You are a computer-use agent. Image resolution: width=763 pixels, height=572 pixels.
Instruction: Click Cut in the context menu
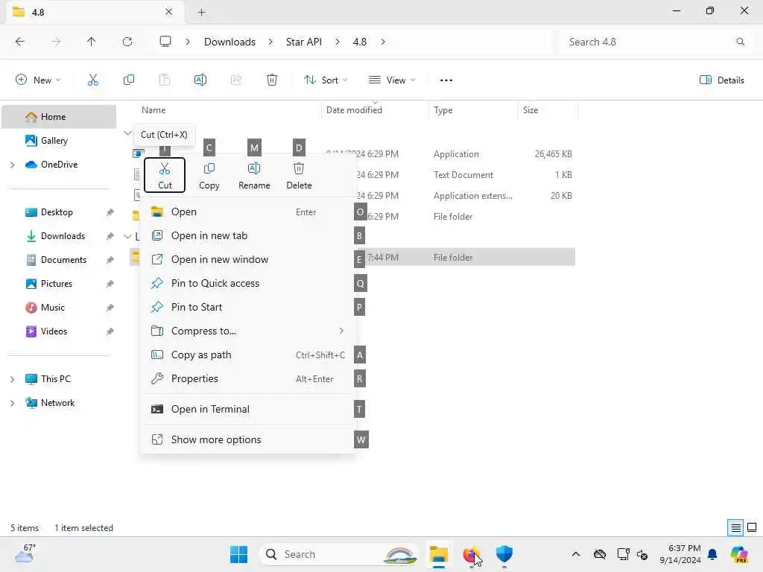click(165, 175)
